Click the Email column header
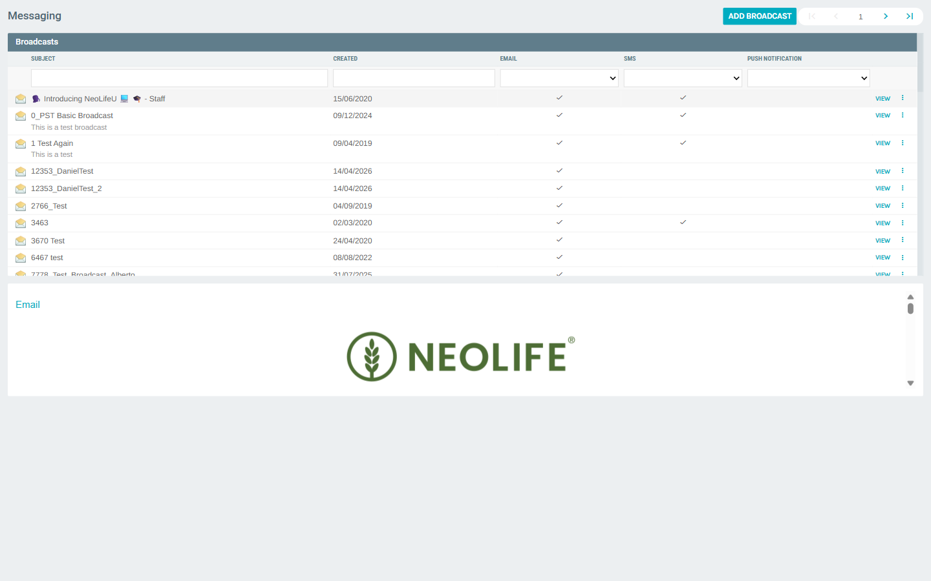The image size is (931, 581). pos(508,59)
